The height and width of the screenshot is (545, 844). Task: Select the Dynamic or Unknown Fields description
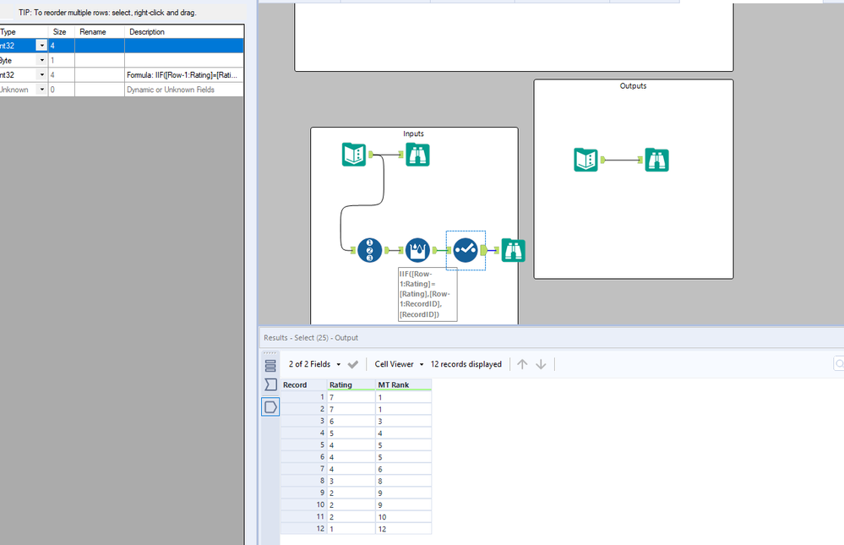click(184, 90)
